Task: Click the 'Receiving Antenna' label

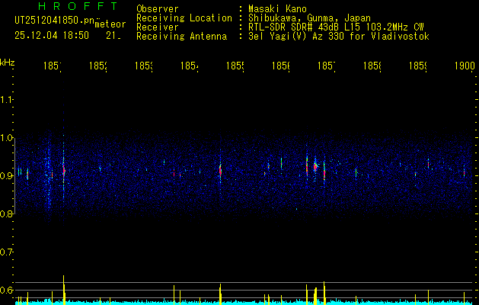Action: tap(182, 37)
